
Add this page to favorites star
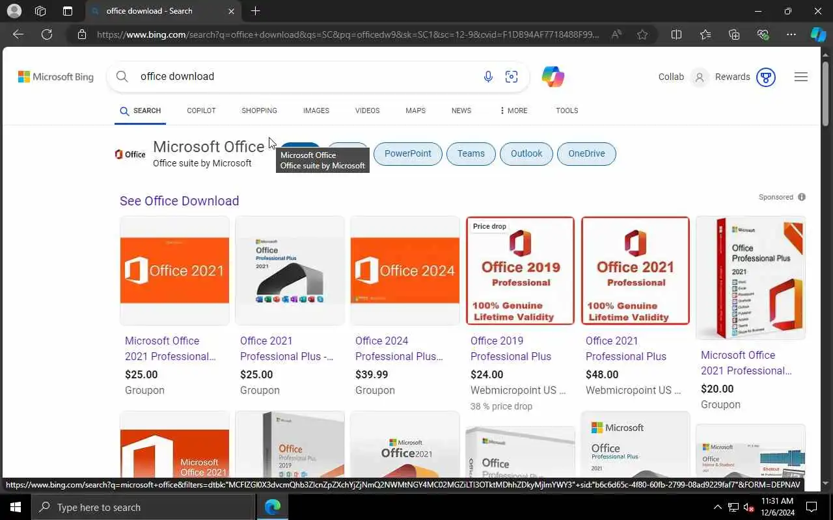(642, 34)
